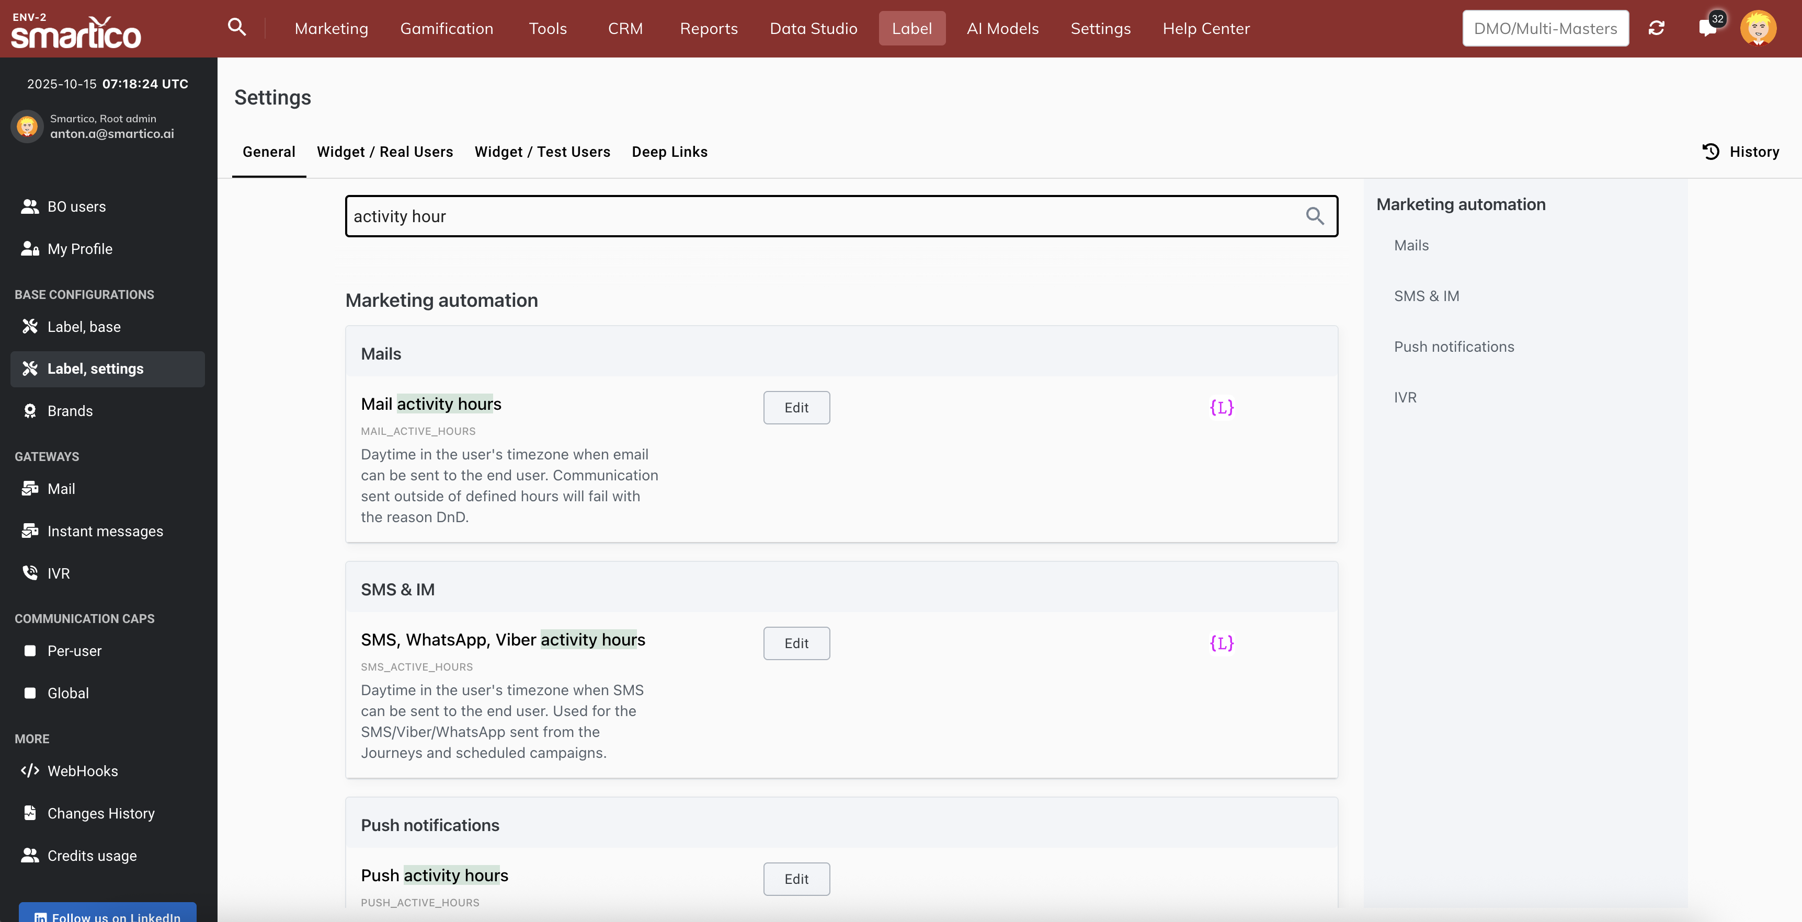
Task: Edit the Push activity hours setting
Action: click(x=796, y=879)
